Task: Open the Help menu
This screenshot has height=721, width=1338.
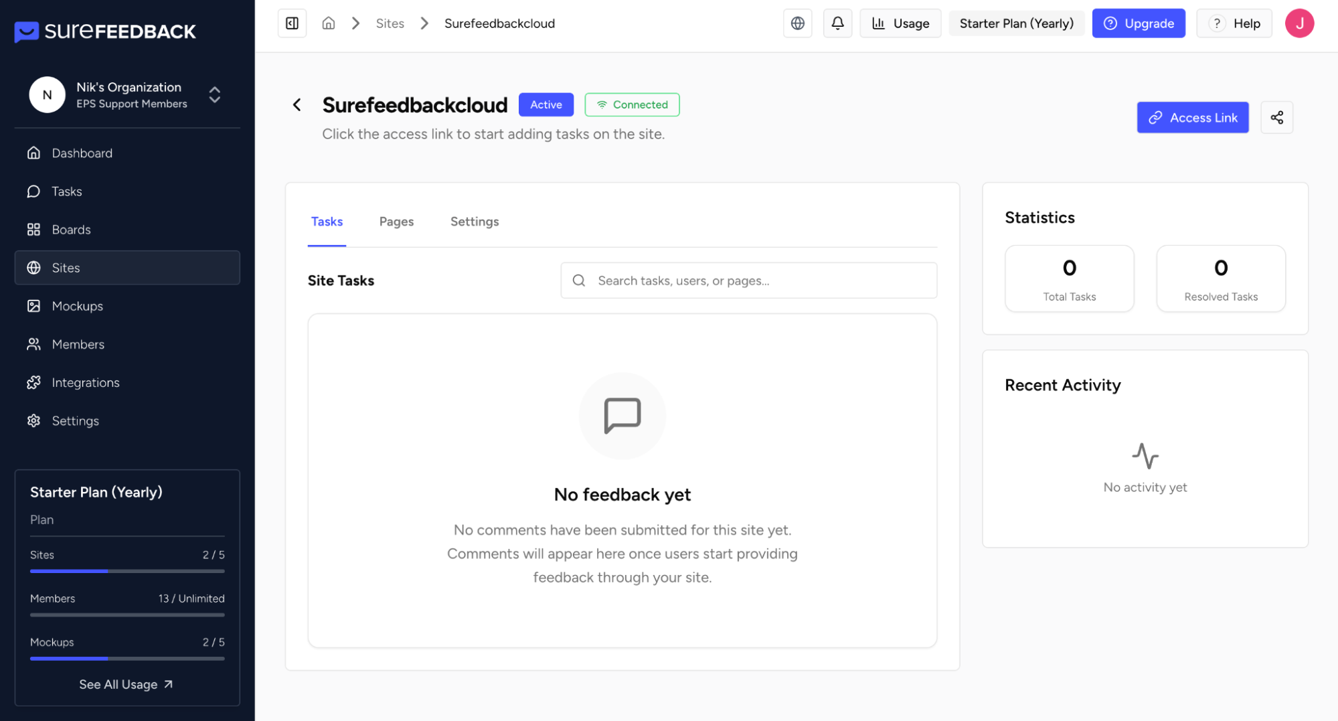Action: coord(1234,23)
